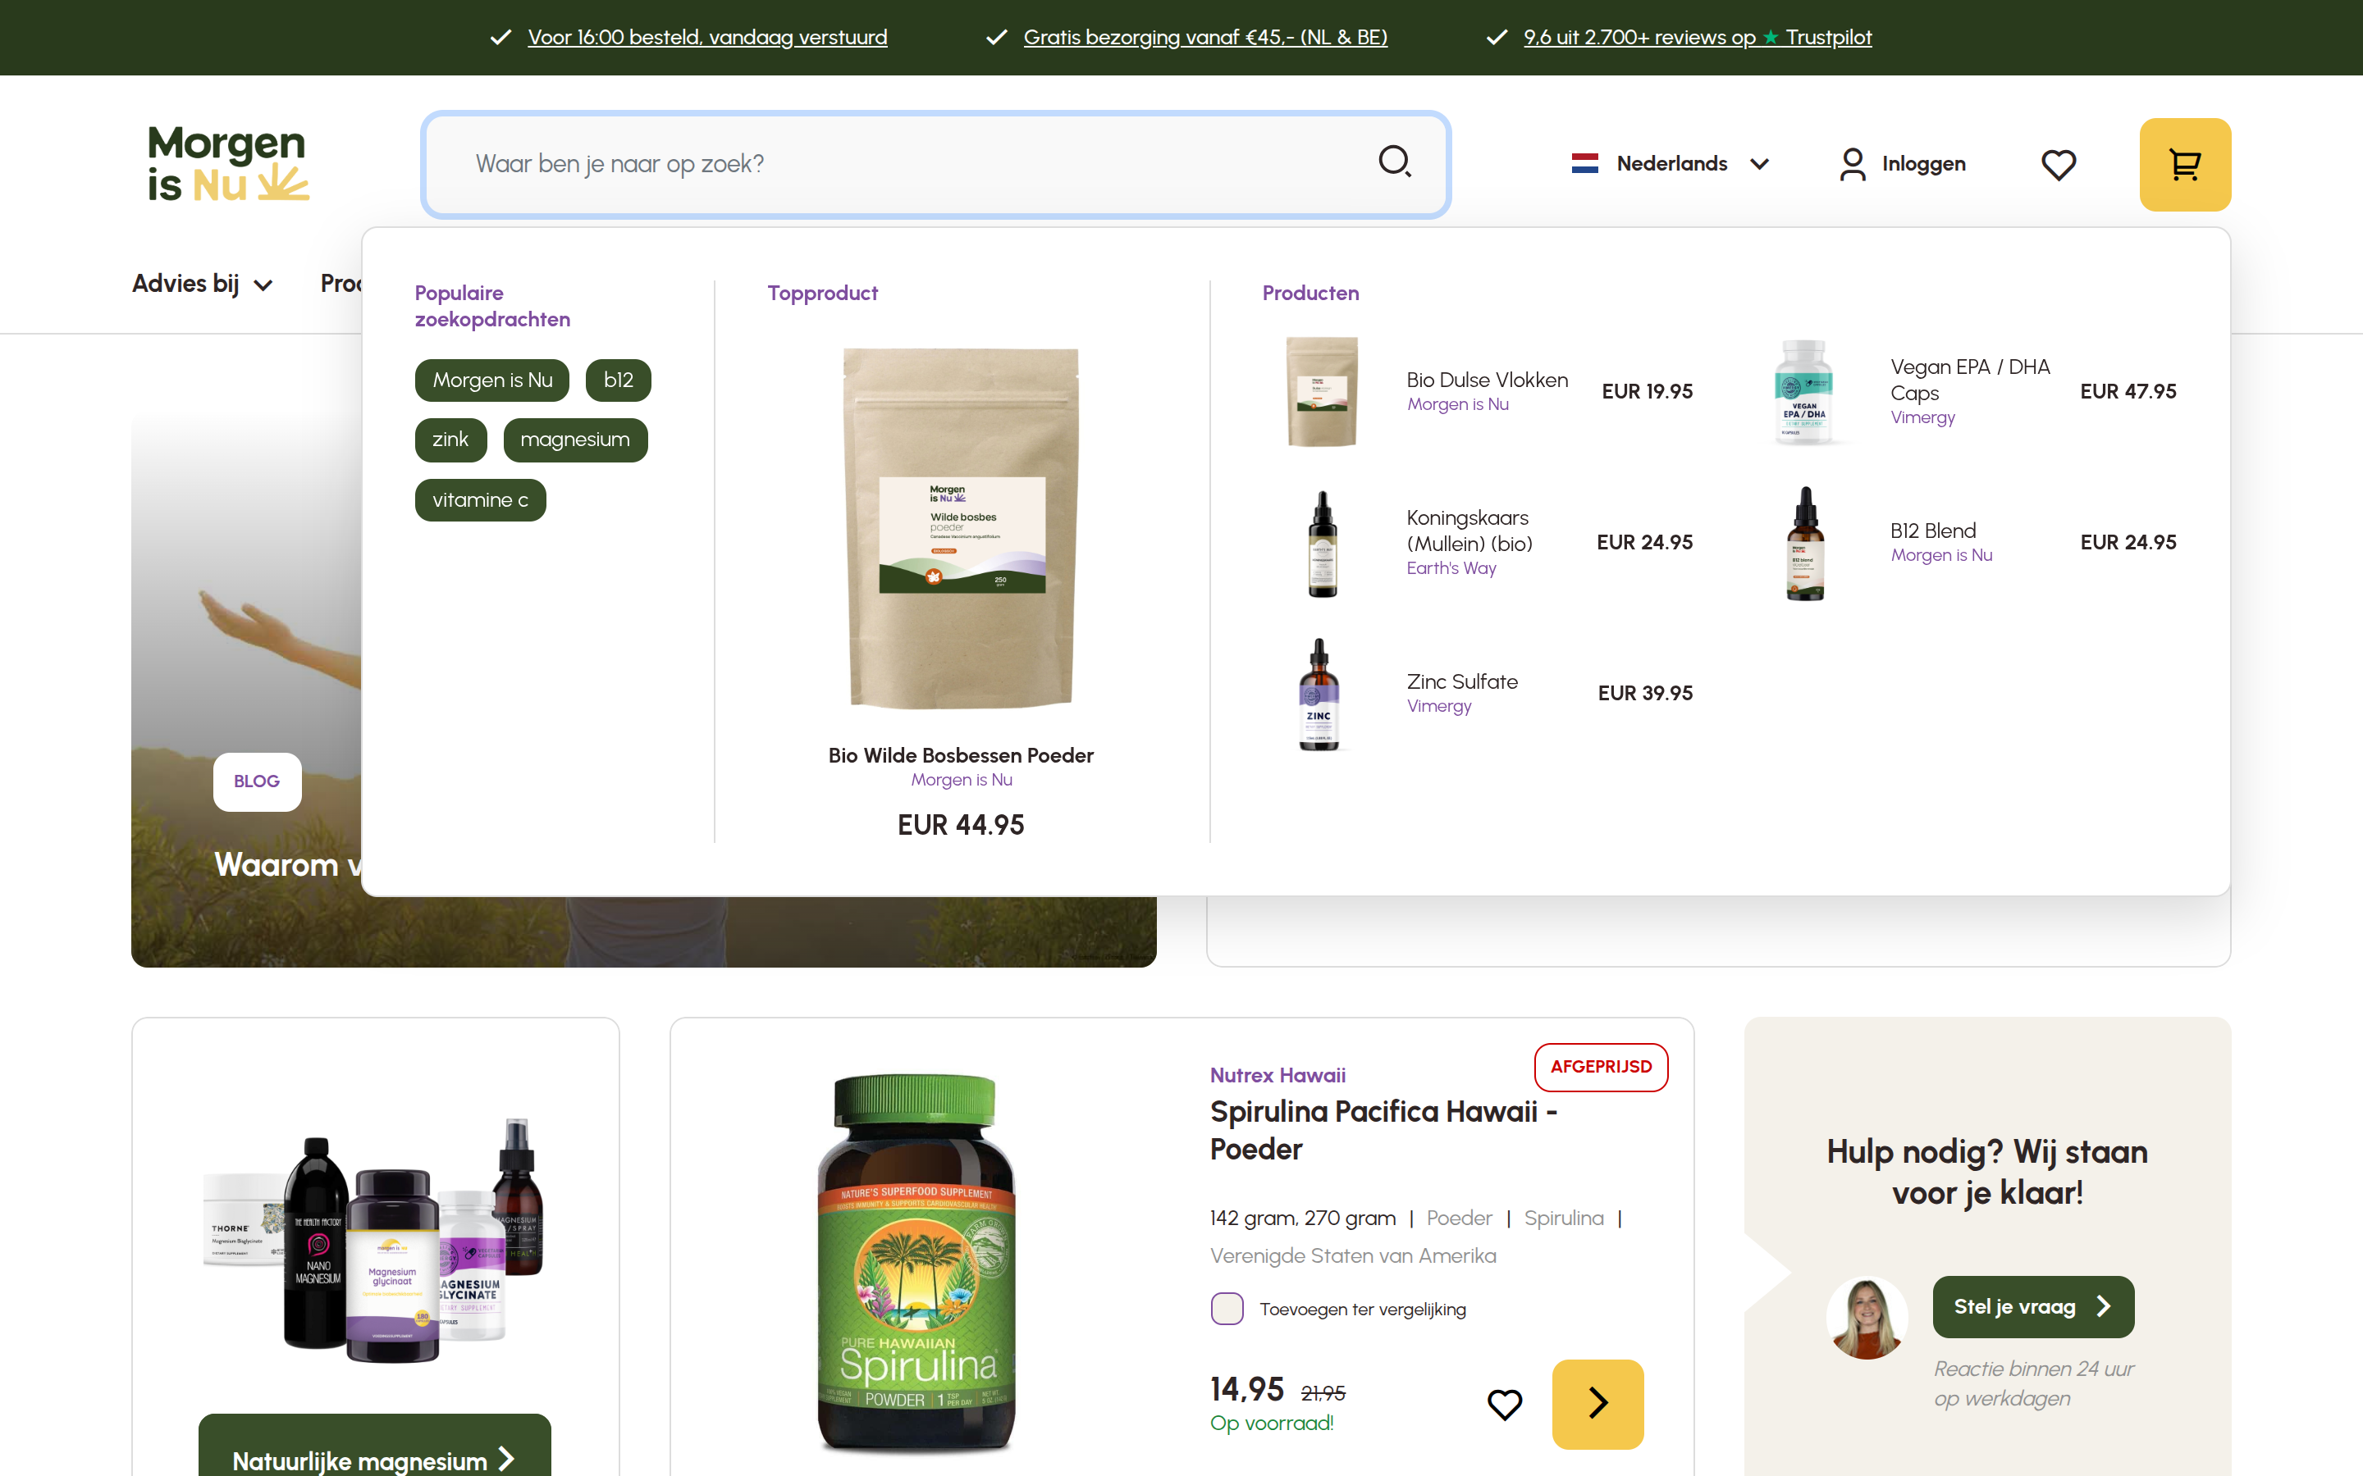Choose the magnesium search suggestion

click(575, 440)
